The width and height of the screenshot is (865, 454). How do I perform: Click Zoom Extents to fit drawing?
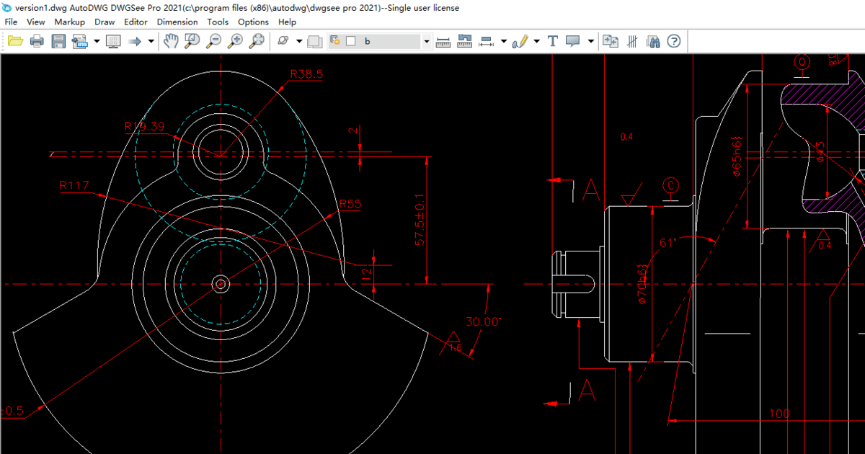click(254, 41)
